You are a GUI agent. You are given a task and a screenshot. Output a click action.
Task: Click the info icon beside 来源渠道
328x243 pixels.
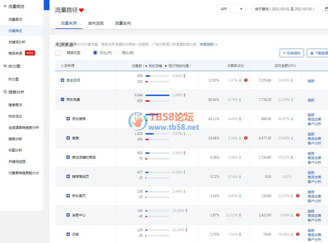click(75, 44)
